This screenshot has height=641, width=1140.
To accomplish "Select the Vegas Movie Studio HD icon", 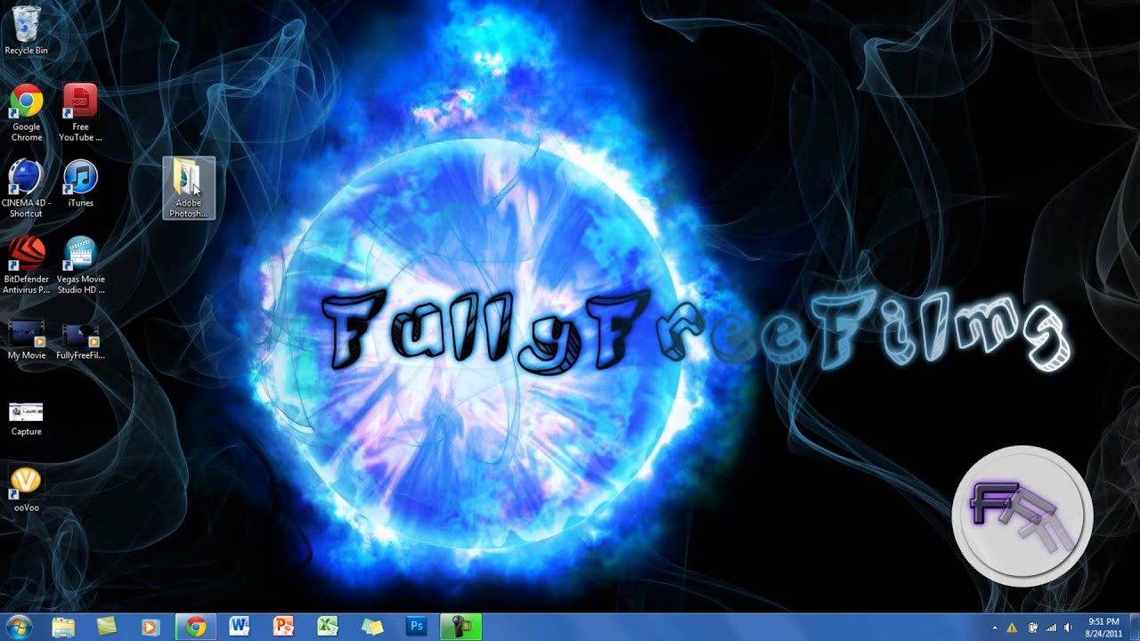I will tap(80, 265).
